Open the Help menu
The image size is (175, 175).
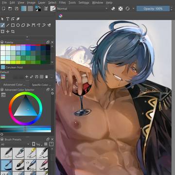pos(109,2)
